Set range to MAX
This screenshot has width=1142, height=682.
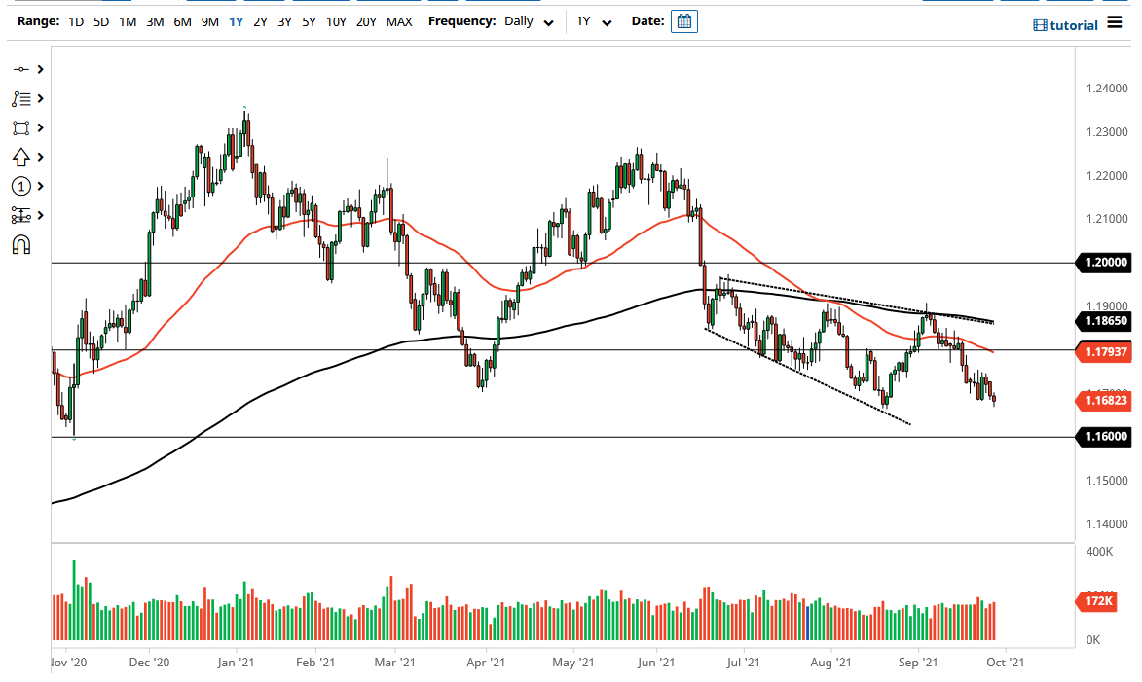398,21
